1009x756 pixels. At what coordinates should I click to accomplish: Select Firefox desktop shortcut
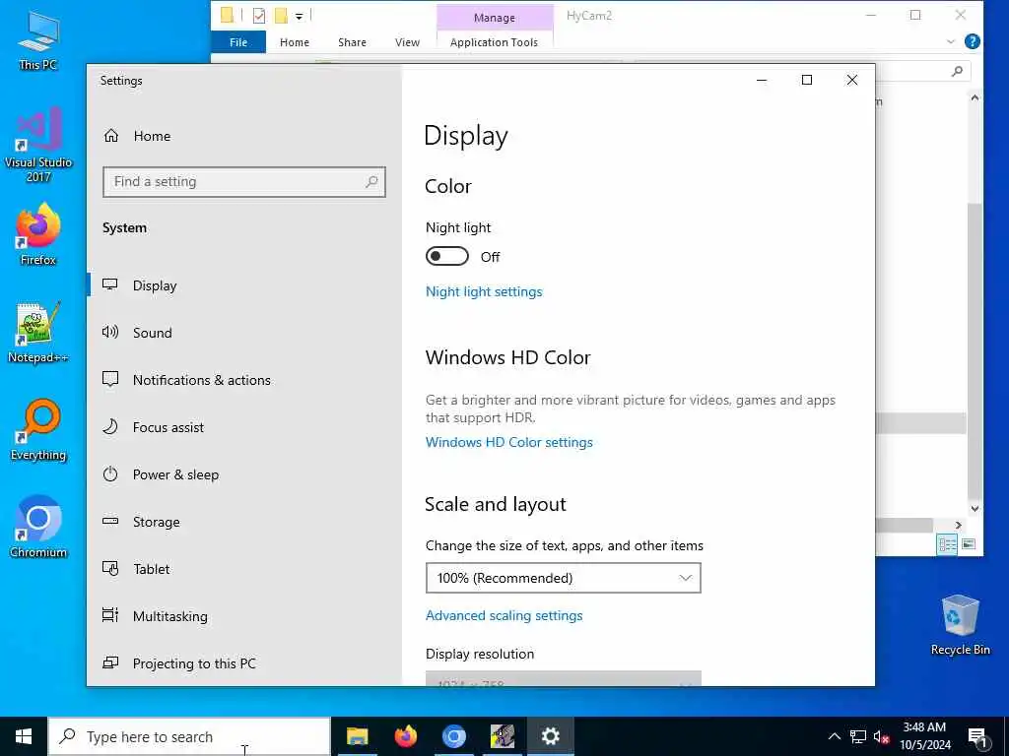coord(38,234)
